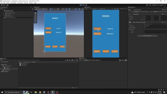Click the Clear button in Console

[80, 60]
